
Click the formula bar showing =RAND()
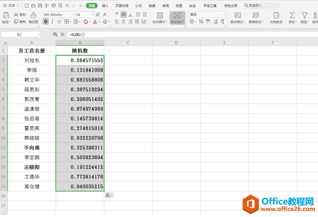(x=193, y=35)
